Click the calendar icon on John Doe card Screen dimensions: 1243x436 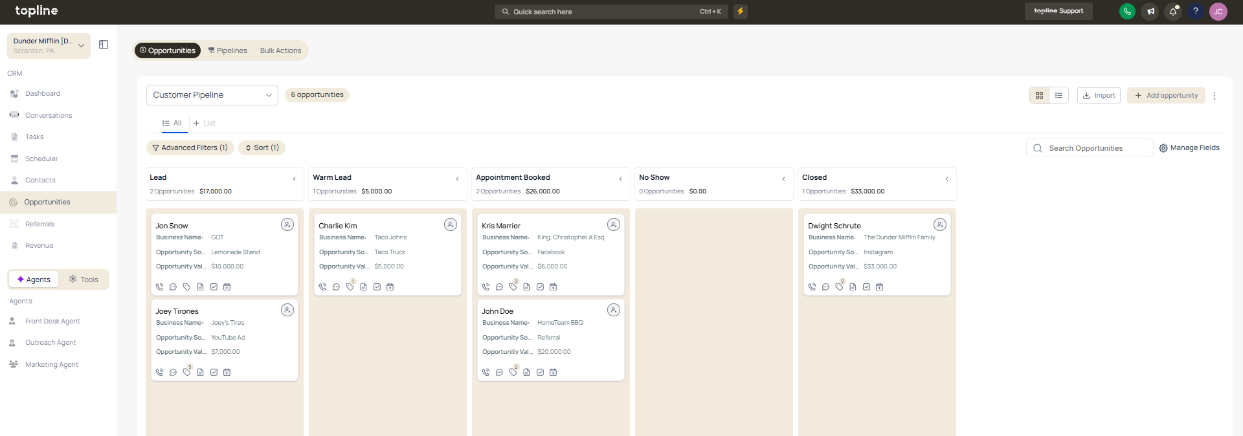point(553,372)
